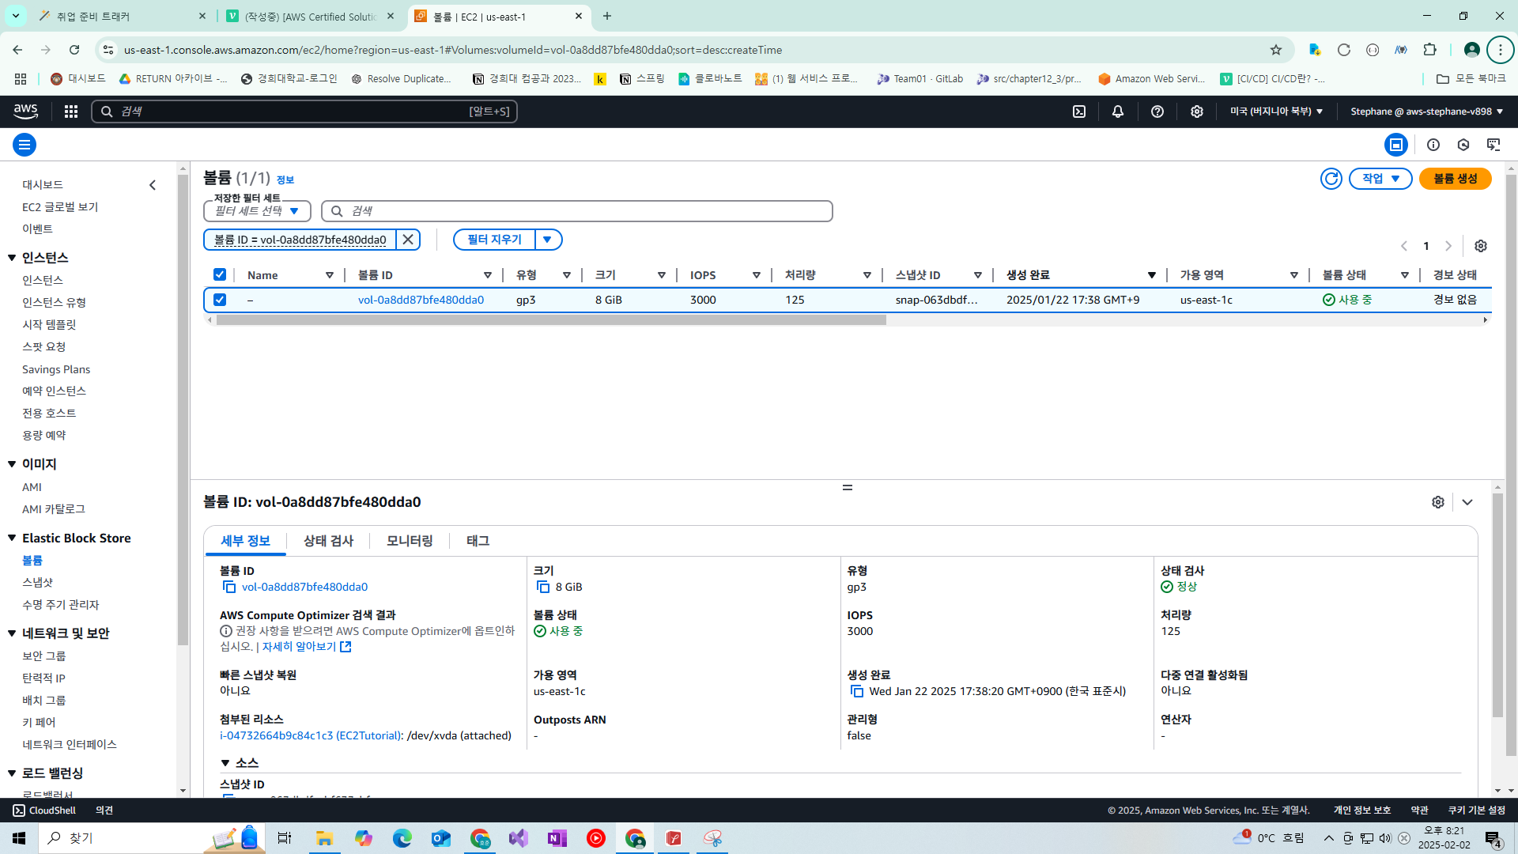Open the 필터 세트 선택 dropdown

click(x=257, y=211)
